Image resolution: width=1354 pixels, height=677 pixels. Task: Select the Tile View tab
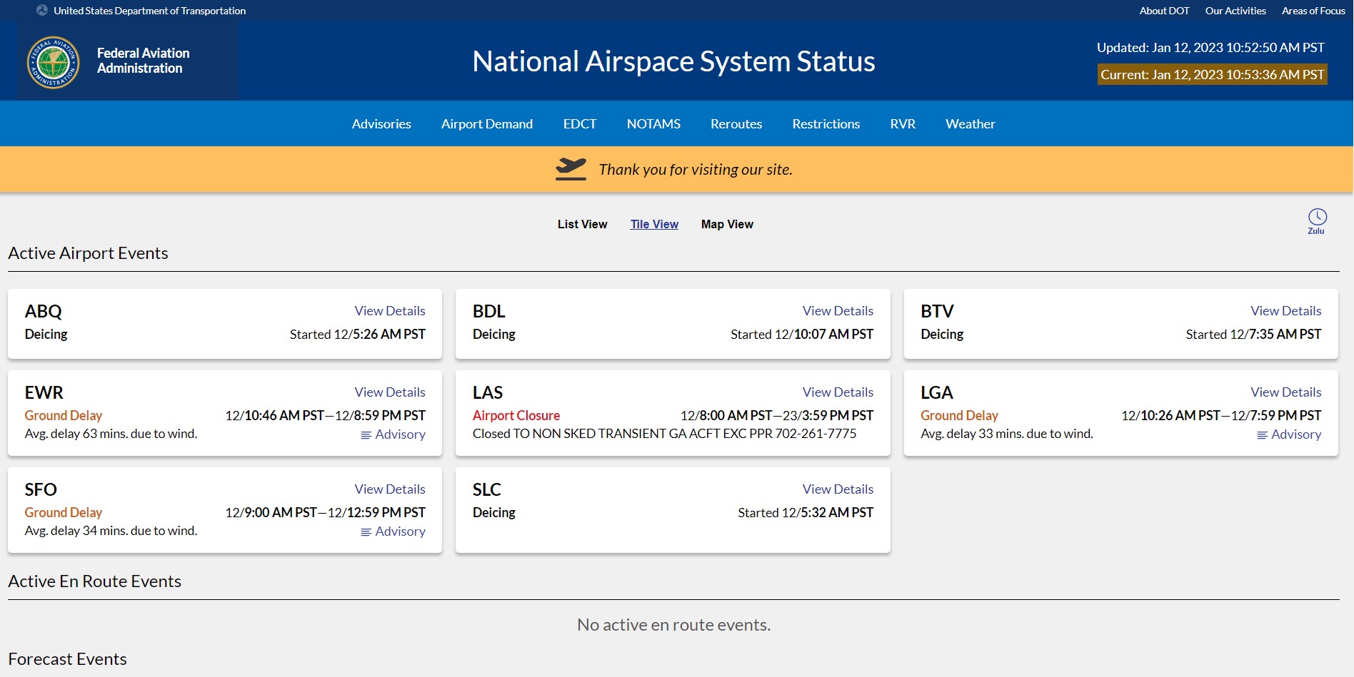point(654,224)
